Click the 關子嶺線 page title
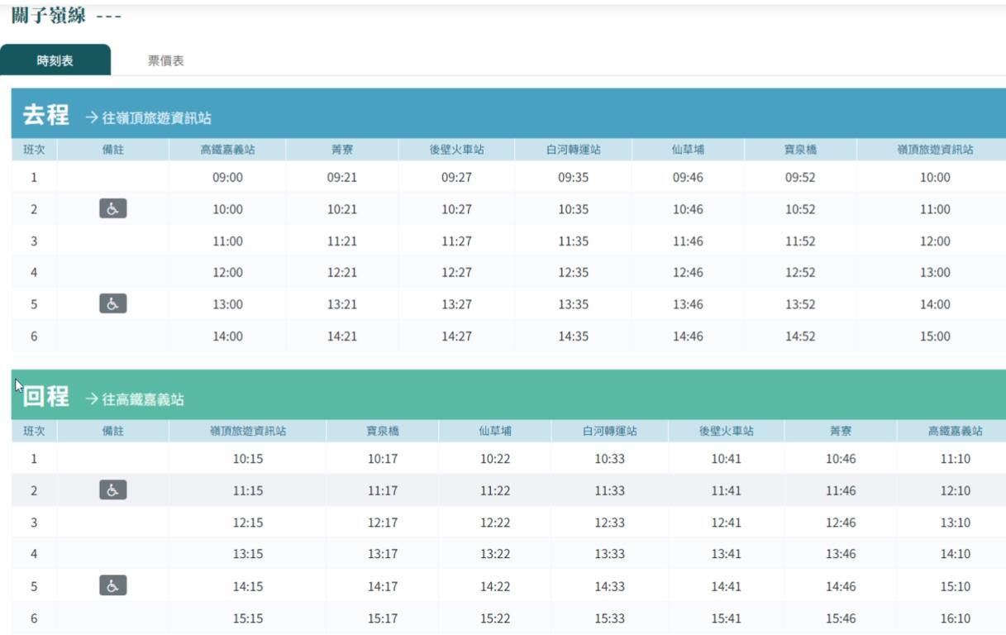1006x635 pixels. [51, 17]
